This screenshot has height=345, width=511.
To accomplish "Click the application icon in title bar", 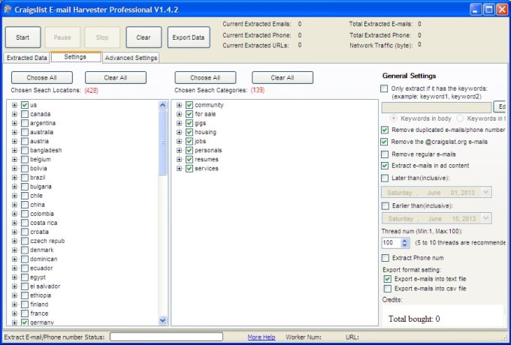I will 8,10.
